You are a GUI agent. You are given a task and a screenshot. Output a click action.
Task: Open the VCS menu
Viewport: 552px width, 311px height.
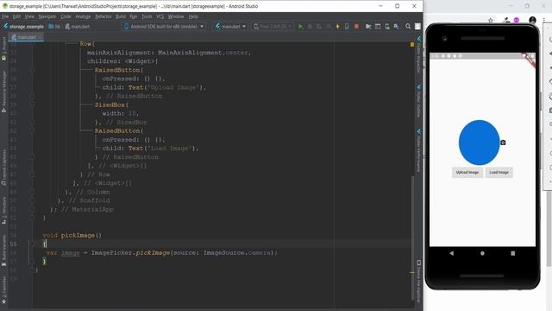coord(160,16)
